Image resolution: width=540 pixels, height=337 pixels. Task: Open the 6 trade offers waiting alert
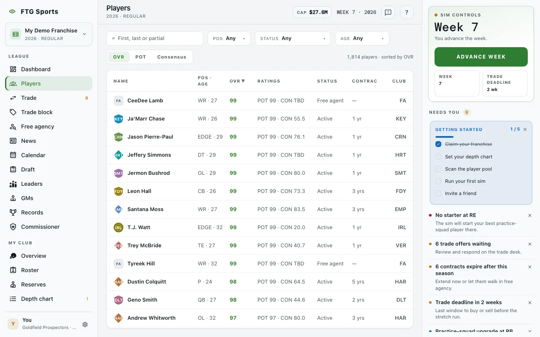(481, 248)
